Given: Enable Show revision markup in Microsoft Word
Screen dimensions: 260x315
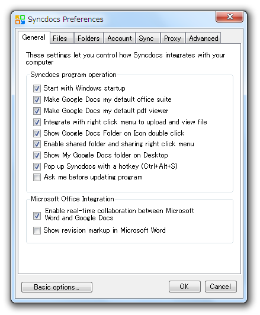Looking at the screenshot, I should tap(37, 231).
